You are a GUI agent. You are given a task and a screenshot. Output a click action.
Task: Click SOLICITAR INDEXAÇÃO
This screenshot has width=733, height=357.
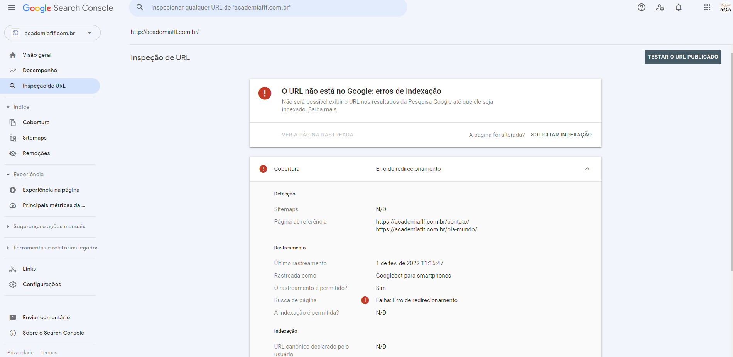pyautogui.click(x=561, y=135)
